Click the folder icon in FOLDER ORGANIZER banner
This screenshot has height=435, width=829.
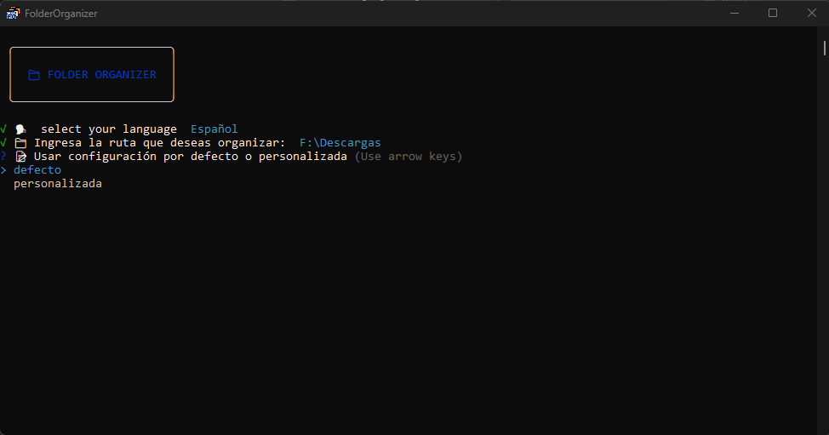click(x=34, y=75)
